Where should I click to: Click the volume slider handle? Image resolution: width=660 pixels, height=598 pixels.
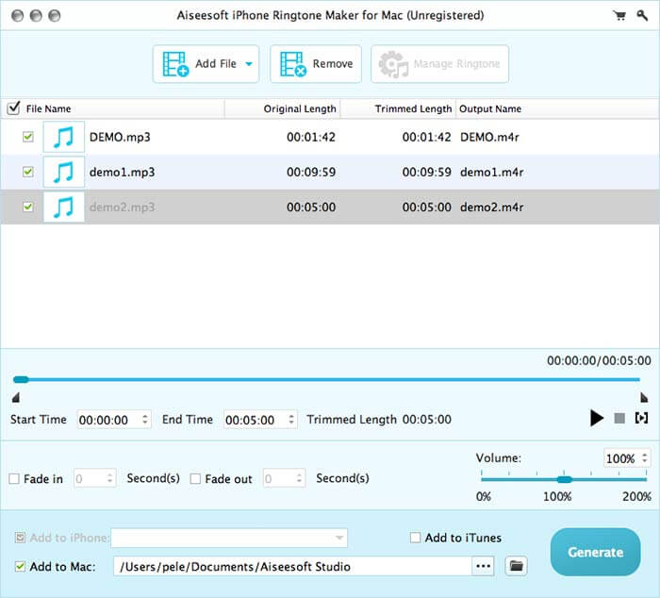[564, 479]
